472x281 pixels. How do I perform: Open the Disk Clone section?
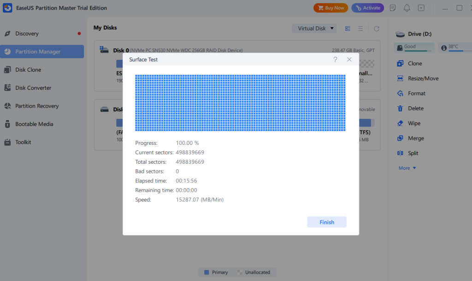(x=28, y=70)
